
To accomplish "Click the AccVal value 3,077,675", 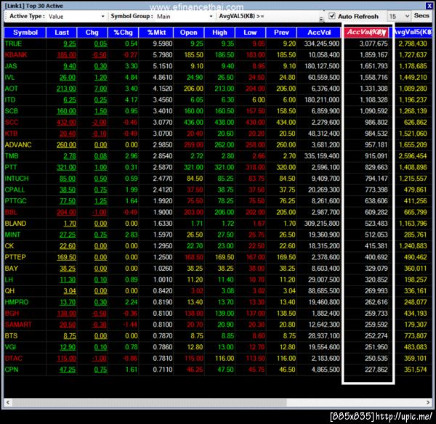I will tap(374, 44).
